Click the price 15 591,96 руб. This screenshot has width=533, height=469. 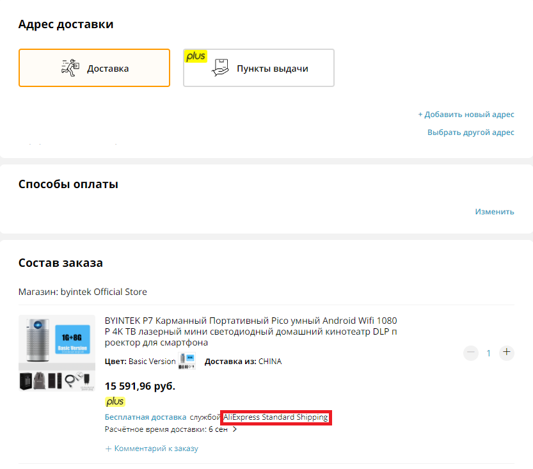tap(140, 386)
